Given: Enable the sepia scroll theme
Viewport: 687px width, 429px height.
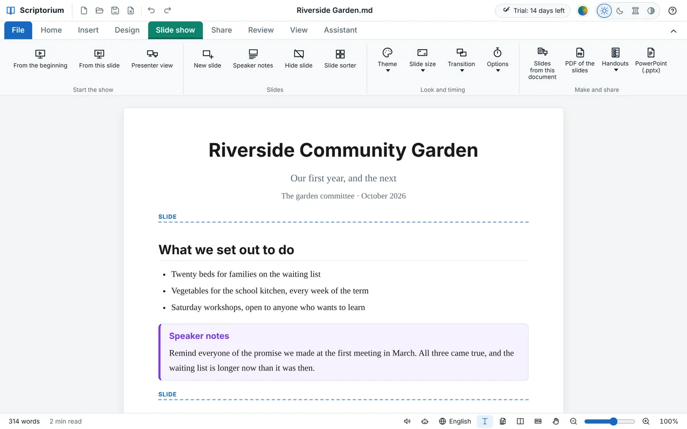Looking at the screenshot, I should pos(635,11).
